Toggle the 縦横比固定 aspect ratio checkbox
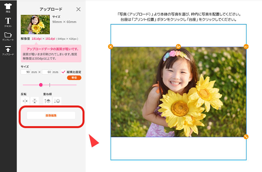The height and width of the screenshot is (172, 262). [64, 72]
